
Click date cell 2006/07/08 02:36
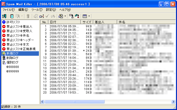64,40
